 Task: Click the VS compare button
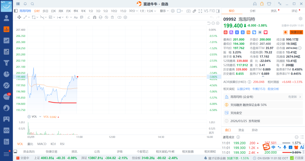(206, 11)
